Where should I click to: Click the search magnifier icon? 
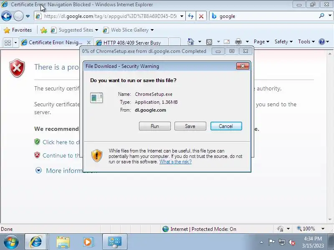click(321, 15)
